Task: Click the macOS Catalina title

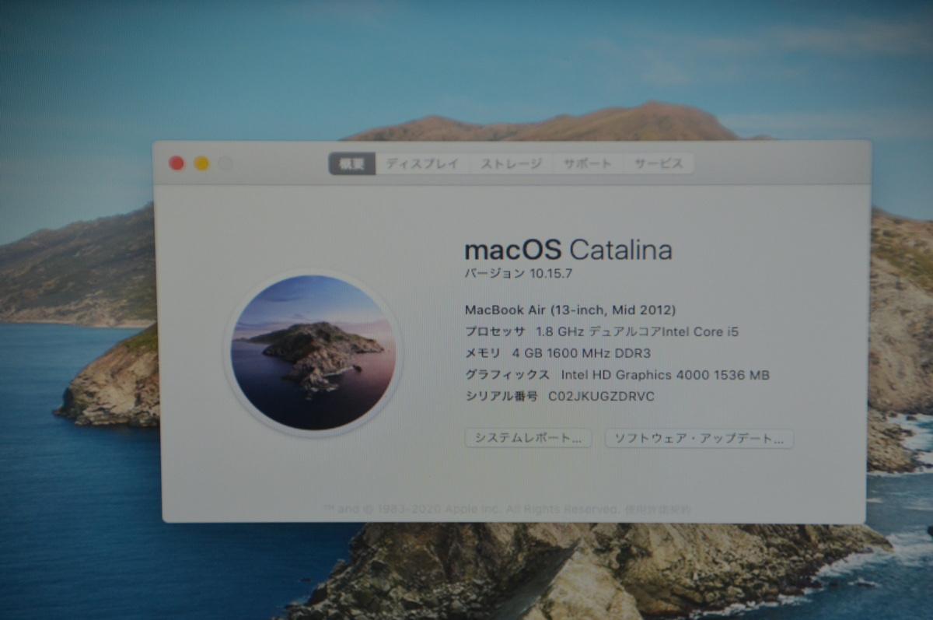Action: pos(568,250)
